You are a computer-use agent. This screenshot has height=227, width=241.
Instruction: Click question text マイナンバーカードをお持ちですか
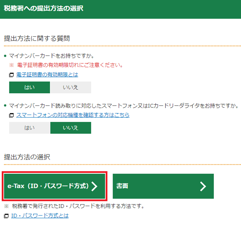52,56
